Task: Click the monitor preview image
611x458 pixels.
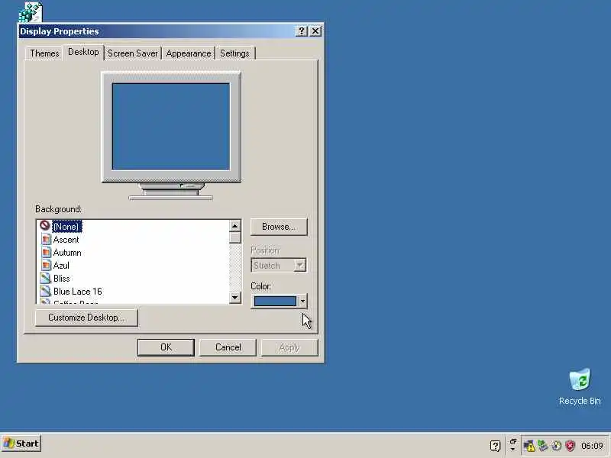Action: pyautogui.click(x=171, y=135)
